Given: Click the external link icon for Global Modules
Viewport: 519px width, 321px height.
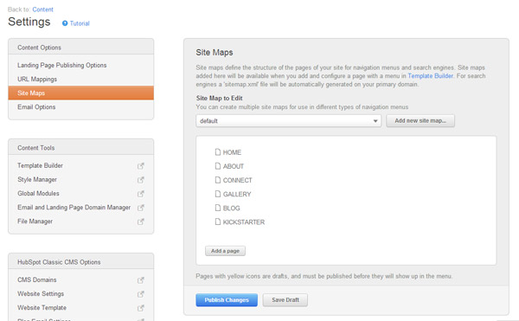Looking at the screenshot, I should click(141, 194).
